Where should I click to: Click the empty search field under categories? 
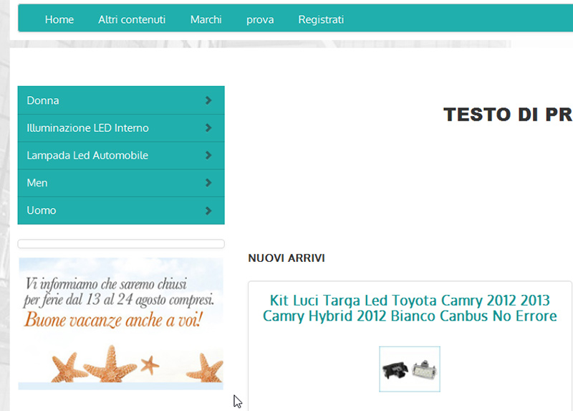(121, 244)
